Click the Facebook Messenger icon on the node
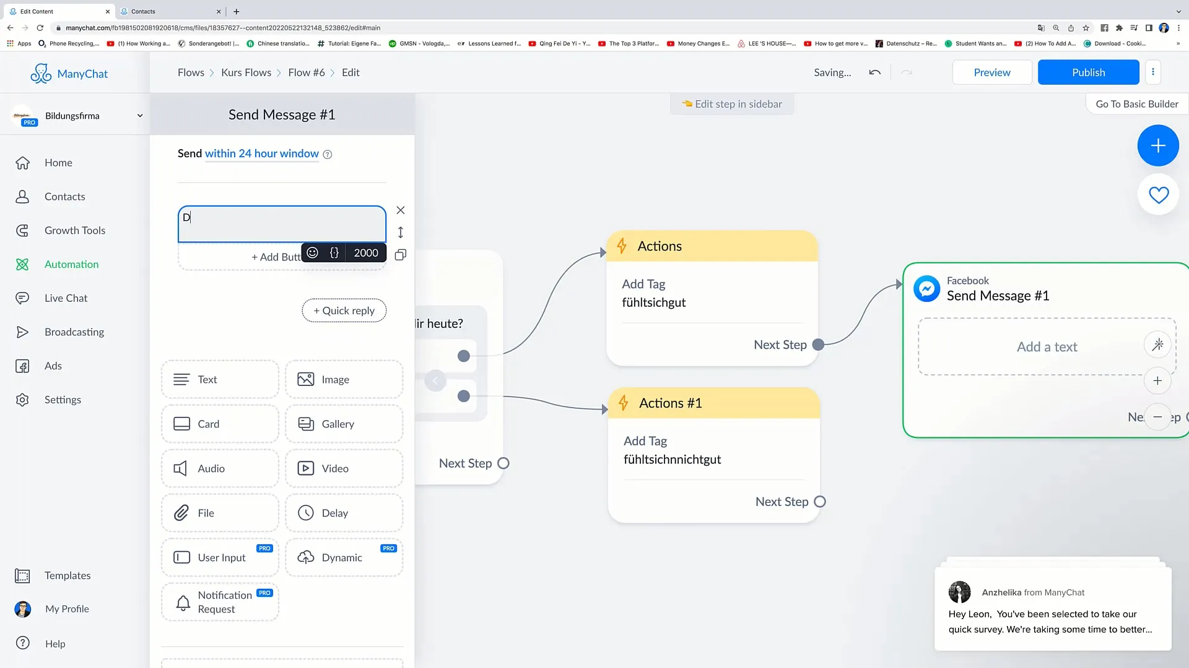Viewport: 1189px width, 668px height. tap(927, 289)
